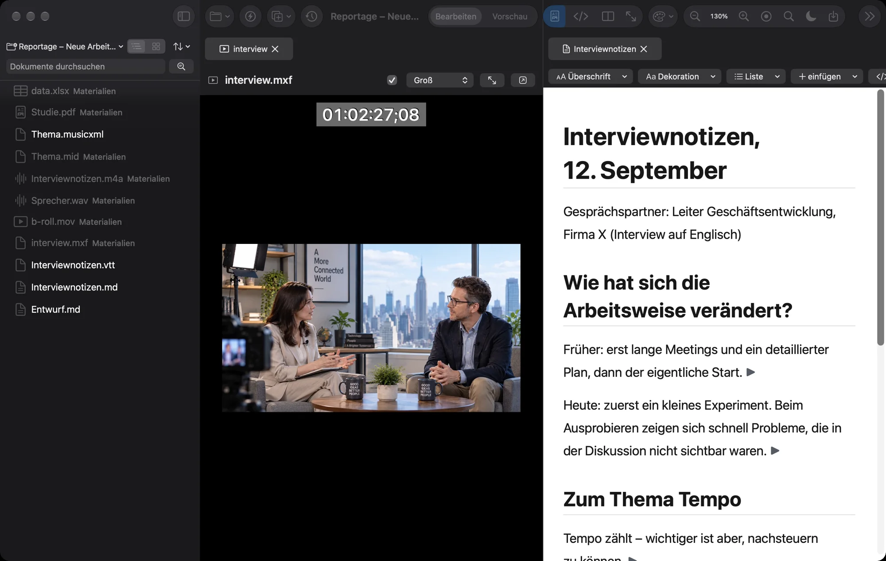Click the expand icon in interview.mxf header
Screen dimensions: 886x561
(x=492, y=80)
